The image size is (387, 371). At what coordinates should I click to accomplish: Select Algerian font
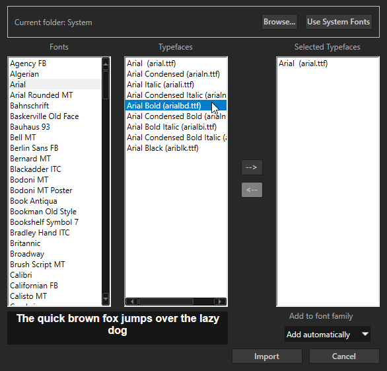click(x=55, y=74)
